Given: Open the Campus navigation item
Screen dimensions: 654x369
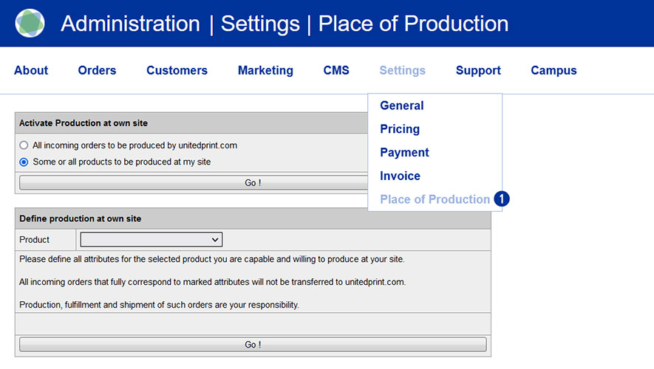Looking at the screenshot, I should (x=553, y=71).
